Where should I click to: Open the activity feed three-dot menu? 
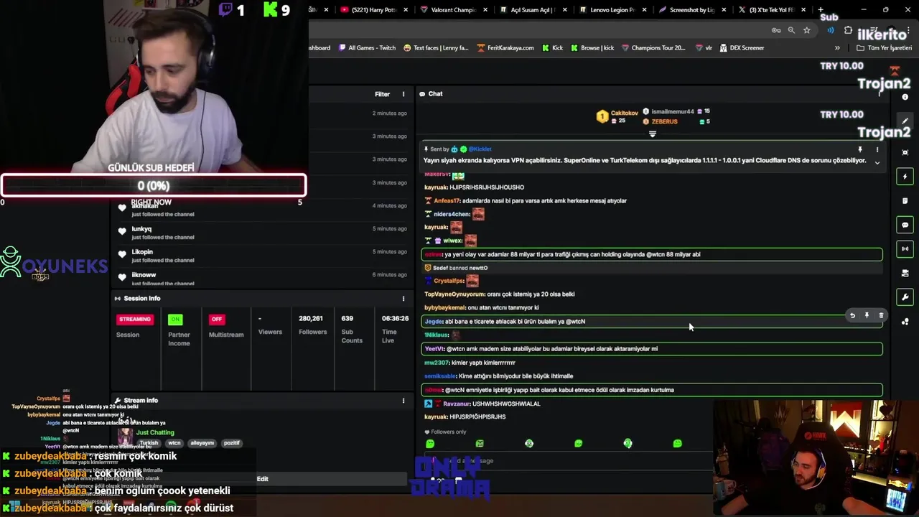click(x=403, y=94)
